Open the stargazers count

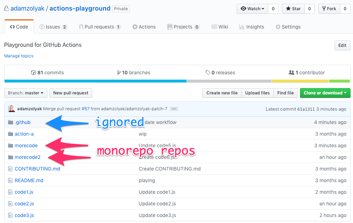tap(310, 9)
